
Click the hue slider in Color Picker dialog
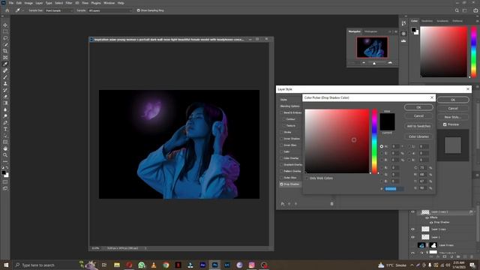[x=374, y=141]
